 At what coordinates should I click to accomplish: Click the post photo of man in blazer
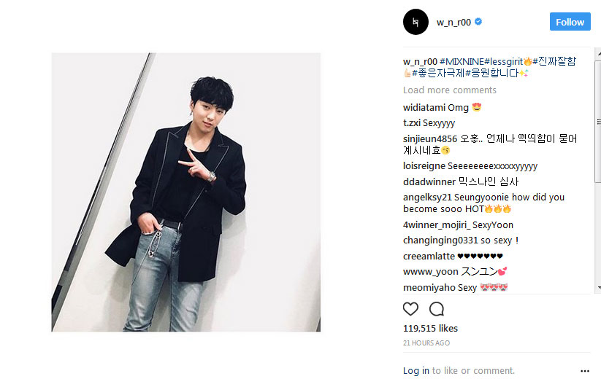click(x=186, y=192)
